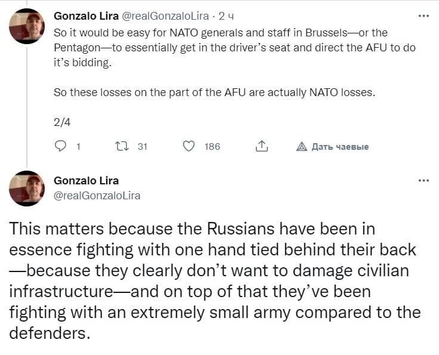Image resolution: width=439 pixels, height=355 pixels.
Task: Open more options on the 2/4 tweet
Action: pos(423,16)
